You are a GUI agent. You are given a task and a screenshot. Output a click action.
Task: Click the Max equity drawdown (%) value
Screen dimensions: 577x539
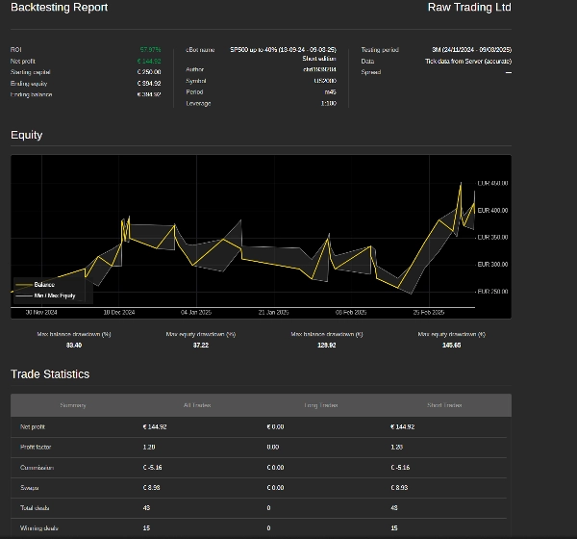coord(200,345)
